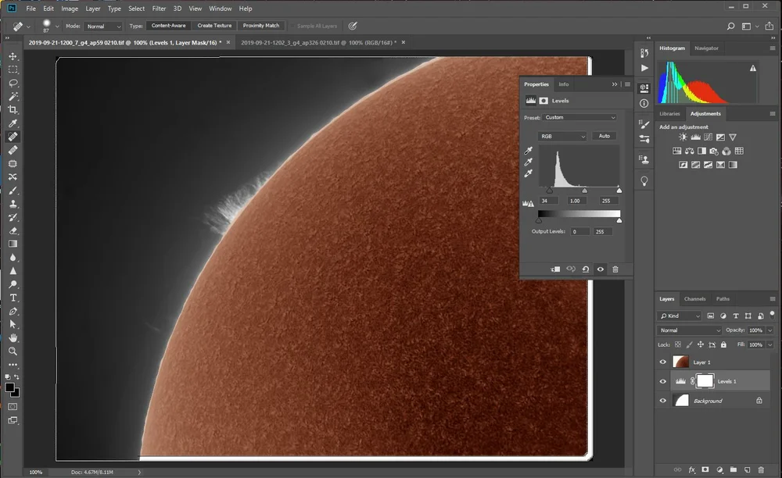Screen dimensions: 782x478
Task: Select the Lasso tool
Action: [x=13, y=83]
